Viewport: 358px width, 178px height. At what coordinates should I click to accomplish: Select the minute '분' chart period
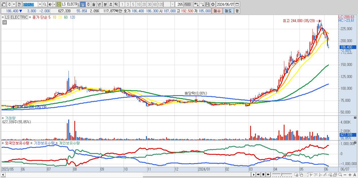click(x=105, y=4)
